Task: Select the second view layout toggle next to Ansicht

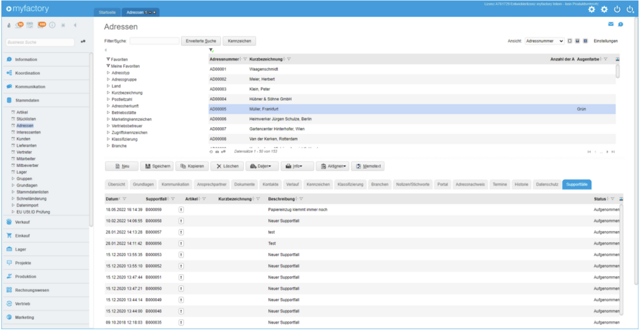Action: point(577,41)
